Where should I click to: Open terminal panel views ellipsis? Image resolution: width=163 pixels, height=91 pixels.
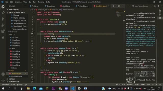coord(129,6)
